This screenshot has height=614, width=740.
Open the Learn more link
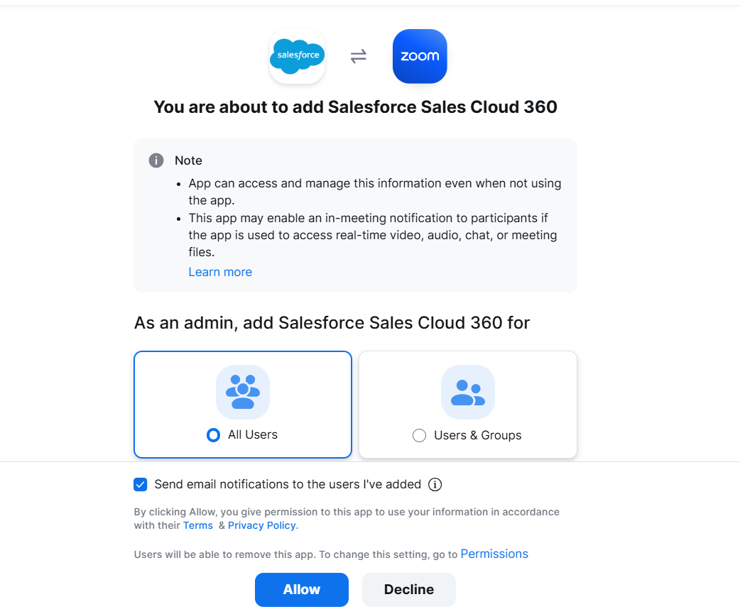click(x=220, y=272)
